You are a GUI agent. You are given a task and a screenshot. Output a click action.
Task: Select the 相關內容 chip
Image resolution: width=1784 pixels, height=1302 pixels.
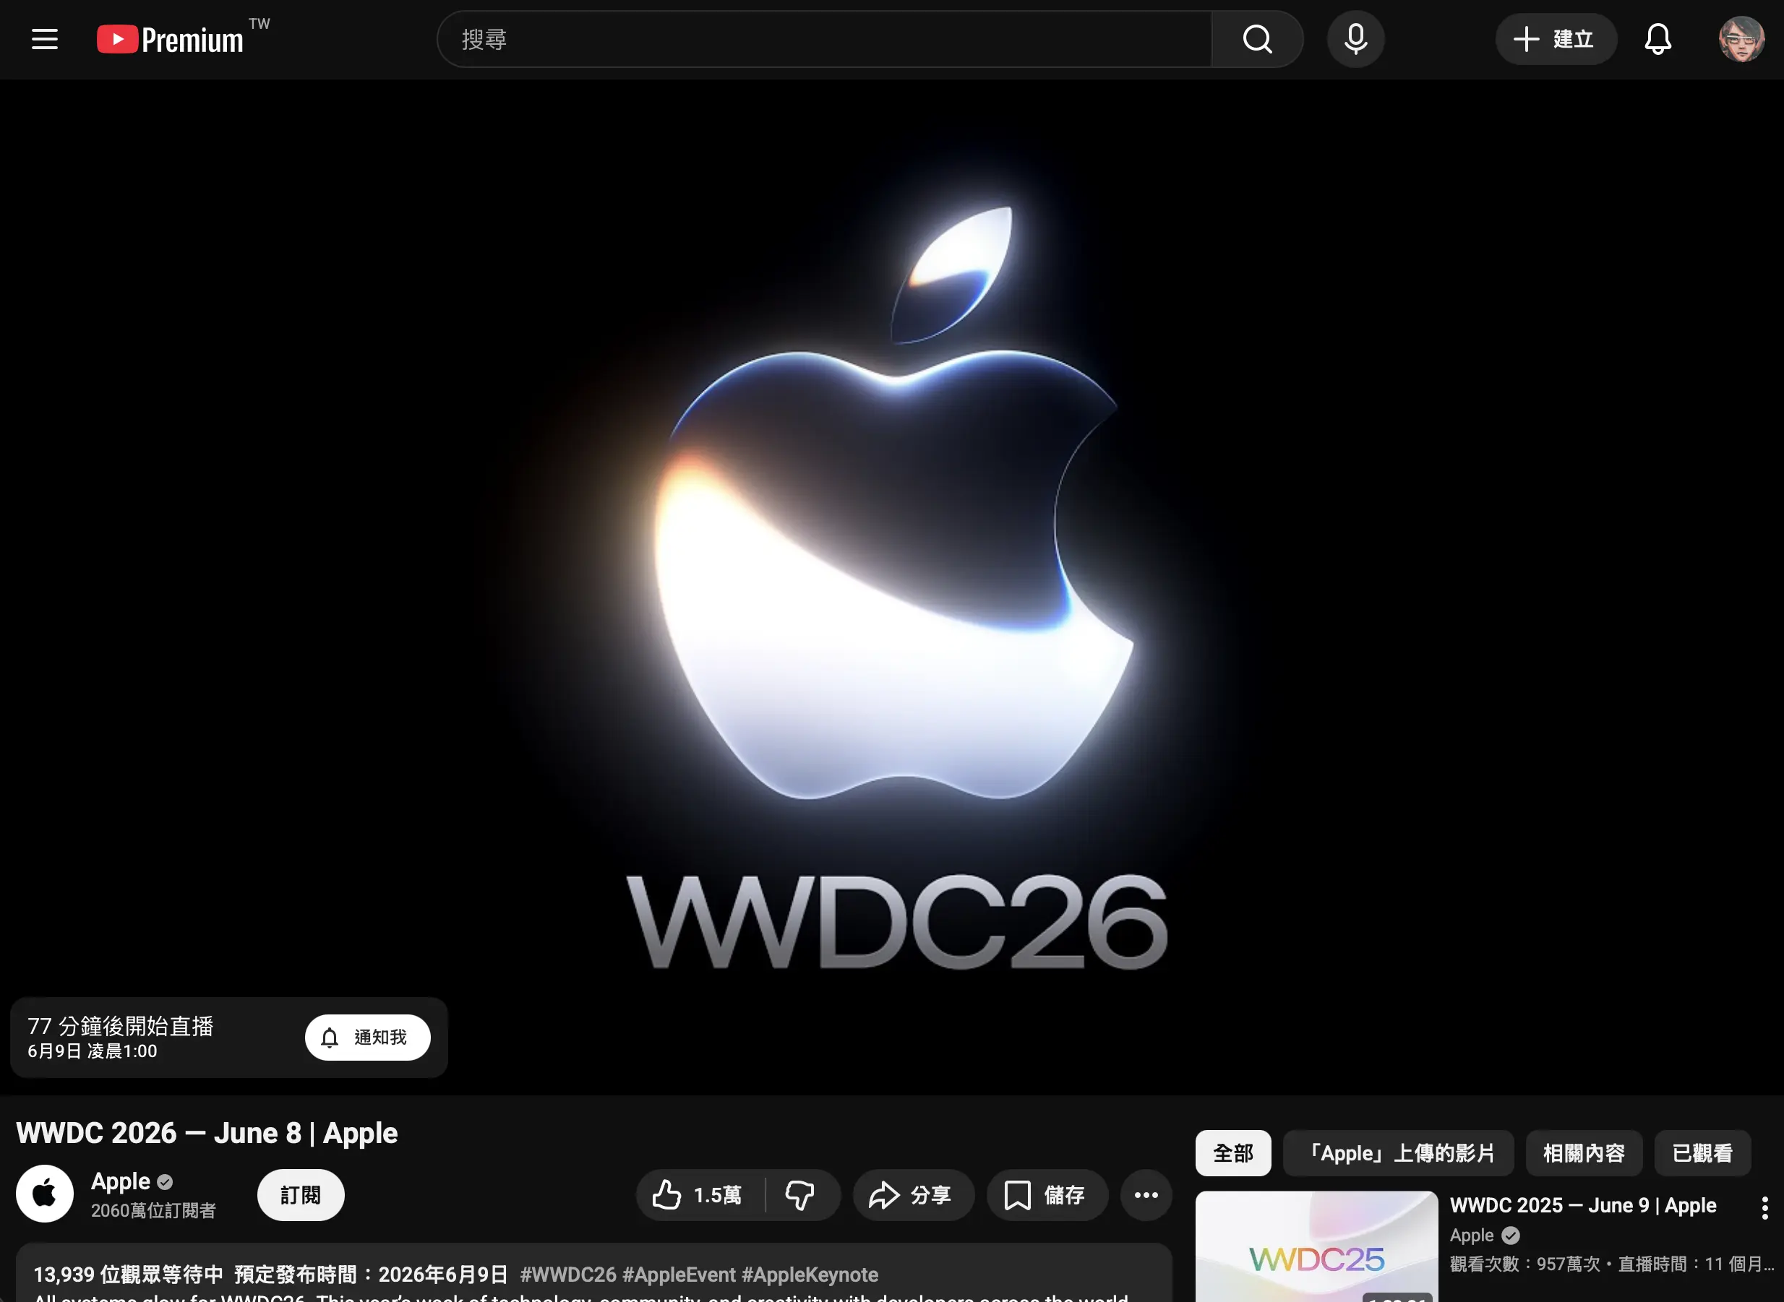[1584, 1153]
